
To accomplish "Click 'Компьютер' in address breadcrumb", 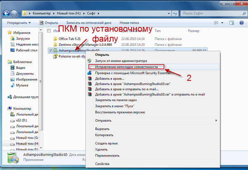I will pyautogui.click(x=42, y=14).
